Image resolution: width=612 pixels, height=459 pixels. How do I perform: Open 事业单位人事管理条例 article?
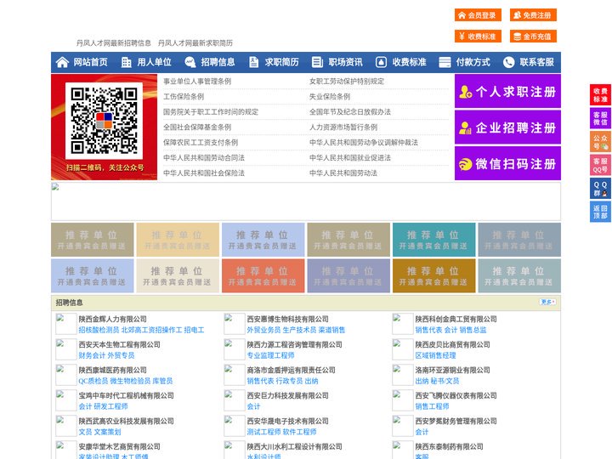[x=197, y=82]
